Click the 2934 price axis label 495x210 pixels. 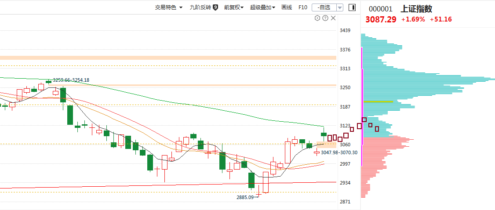[345, 183]
